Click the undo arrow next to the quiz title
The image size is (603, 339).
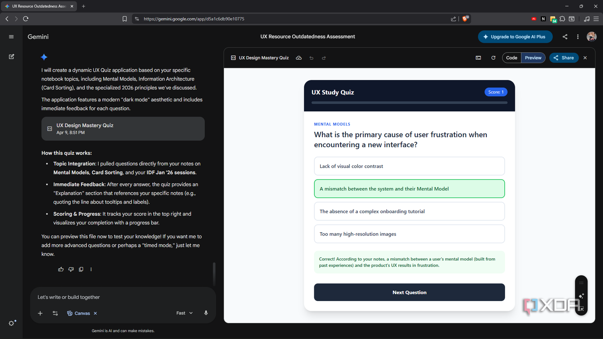[311, 58]
